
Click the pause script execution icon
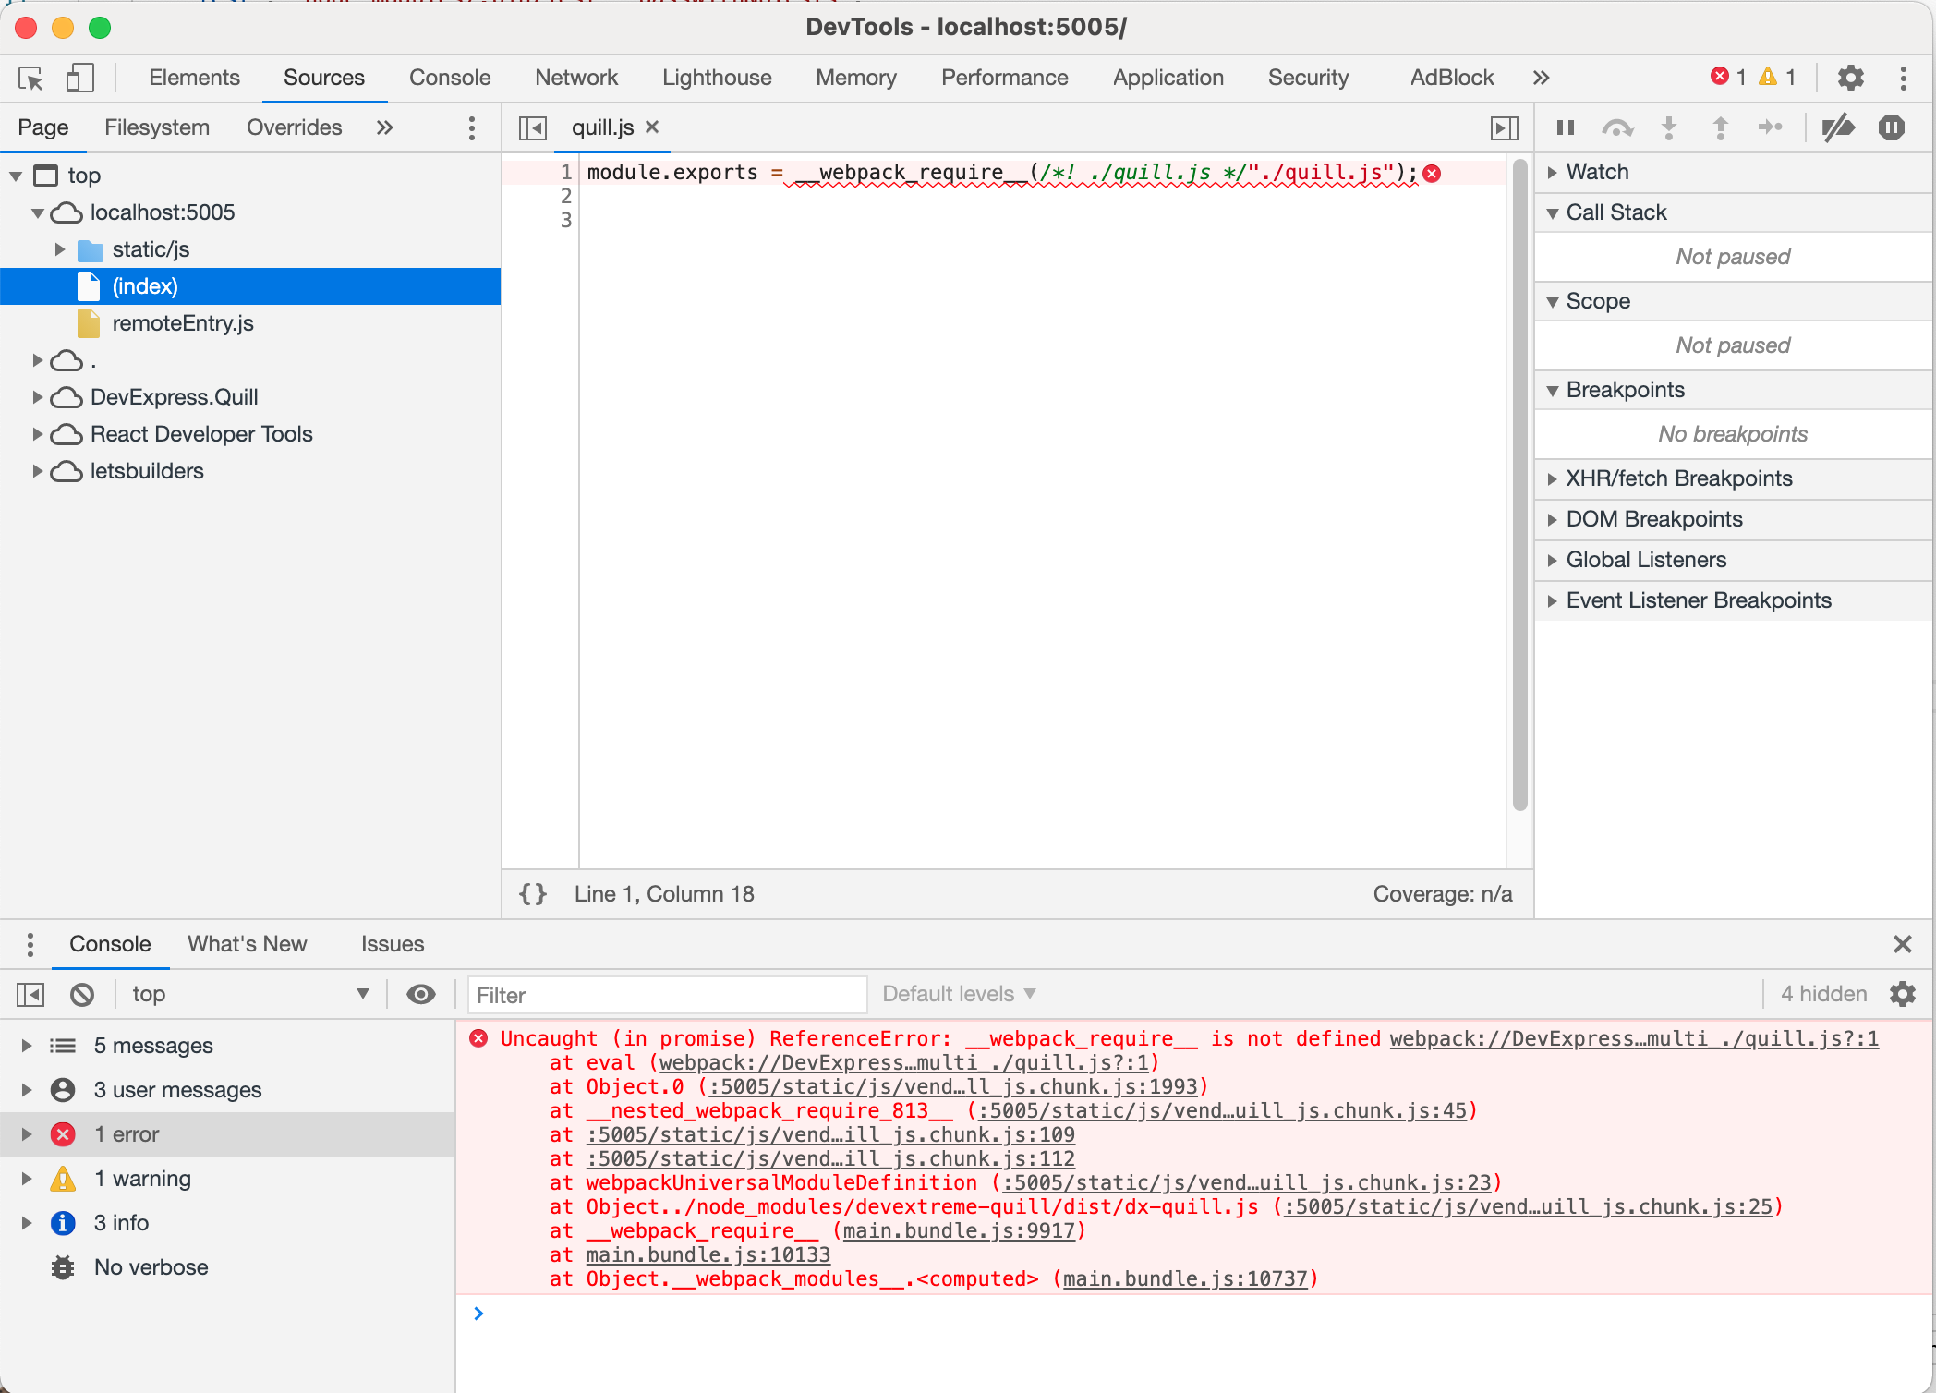click(1565, 127)
